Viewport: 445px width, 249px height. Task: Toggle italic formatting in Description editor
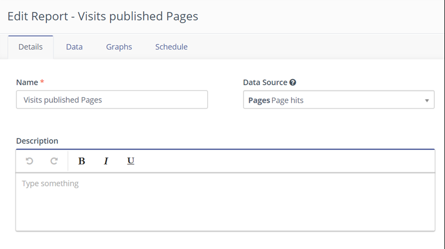click(106, 161)
